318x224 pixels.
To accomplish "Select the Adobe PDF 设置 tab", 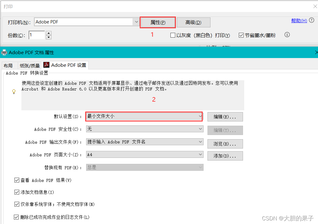I will (65, 65).
